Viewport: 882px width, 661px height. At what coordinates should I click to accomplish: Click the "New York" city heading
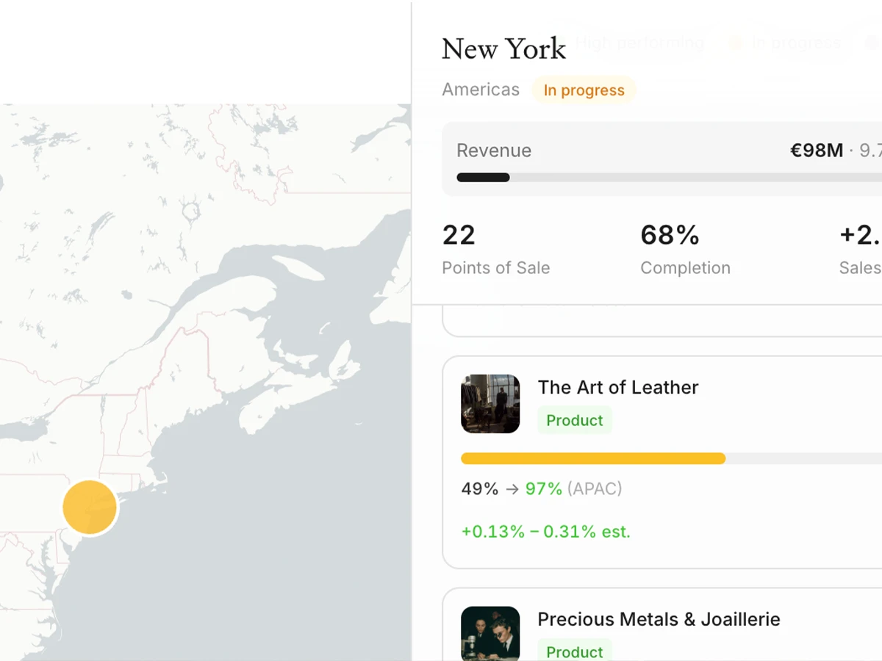[x=503, y=48]
